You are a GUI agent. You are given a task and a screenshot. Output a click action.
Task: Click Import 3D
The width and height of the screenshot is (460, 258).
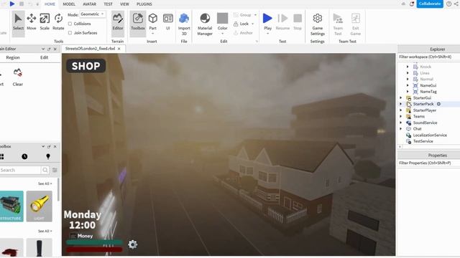click(x=184, y=24)
